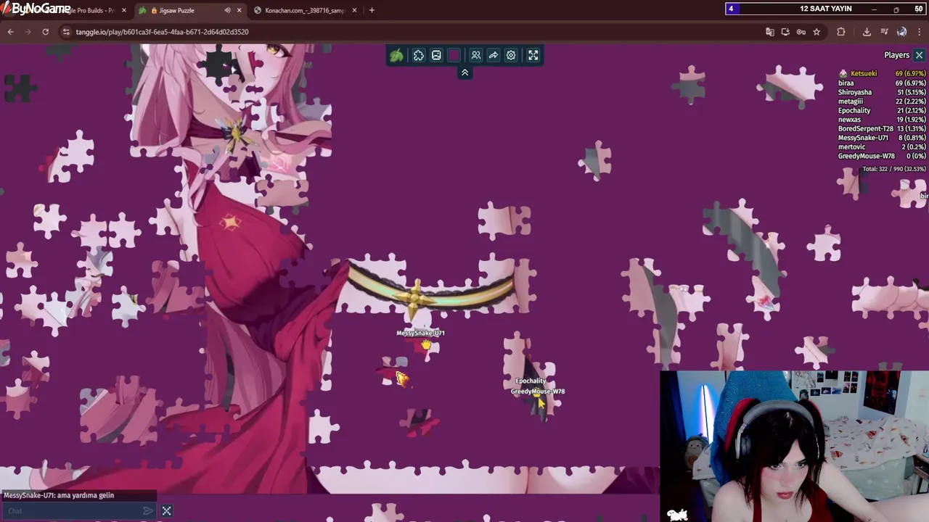Image resolution: width=929 pixels, height=522 pixels.
Task: Open media controls icon
Action: click(884, 32)
